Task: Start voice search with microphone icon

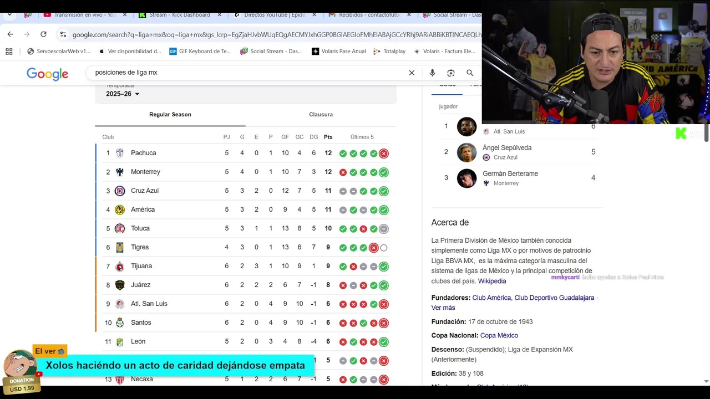Action: point(432,73)
